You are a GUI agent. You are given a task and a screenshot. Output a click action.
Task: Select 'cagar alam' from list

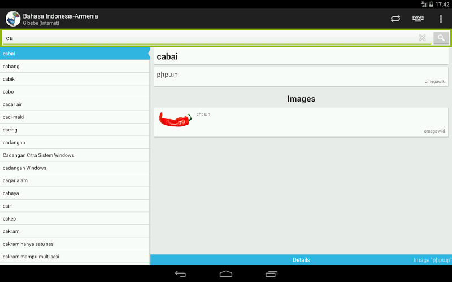[x=75, y=180]
